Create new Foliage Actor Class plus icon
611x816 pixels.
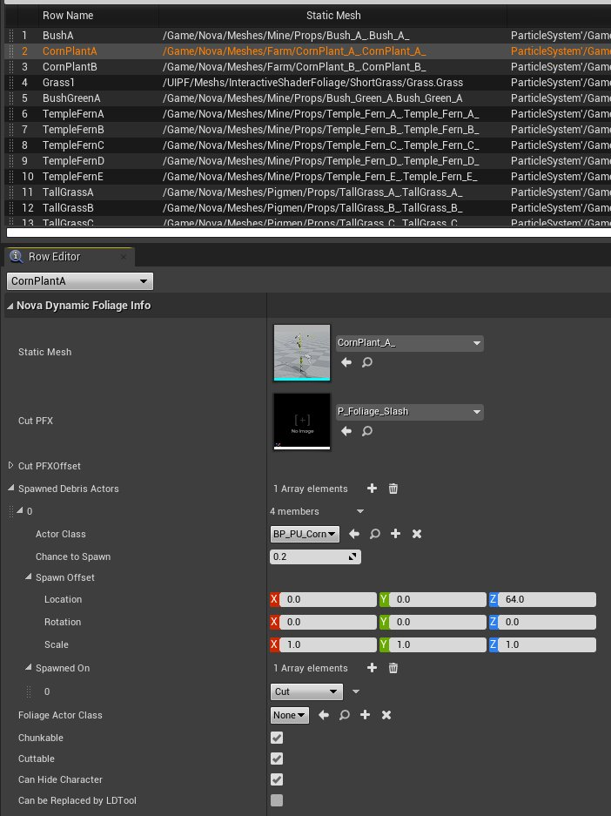pos(366,715)
